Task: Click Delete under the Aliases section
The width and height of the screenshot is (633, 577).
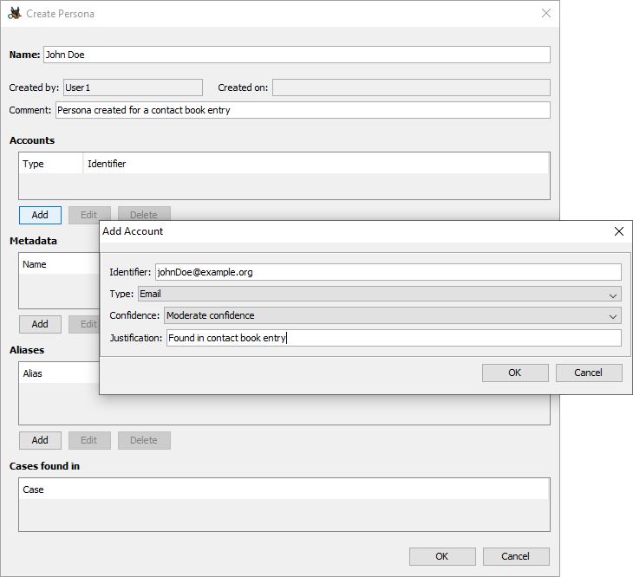Action: [x=144, y=440]
